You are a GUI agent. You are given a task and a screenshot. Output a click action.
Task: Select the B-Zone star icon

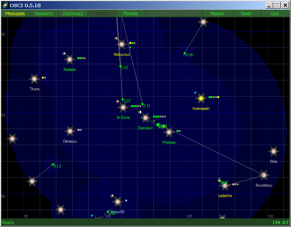[x=123, y=107]
